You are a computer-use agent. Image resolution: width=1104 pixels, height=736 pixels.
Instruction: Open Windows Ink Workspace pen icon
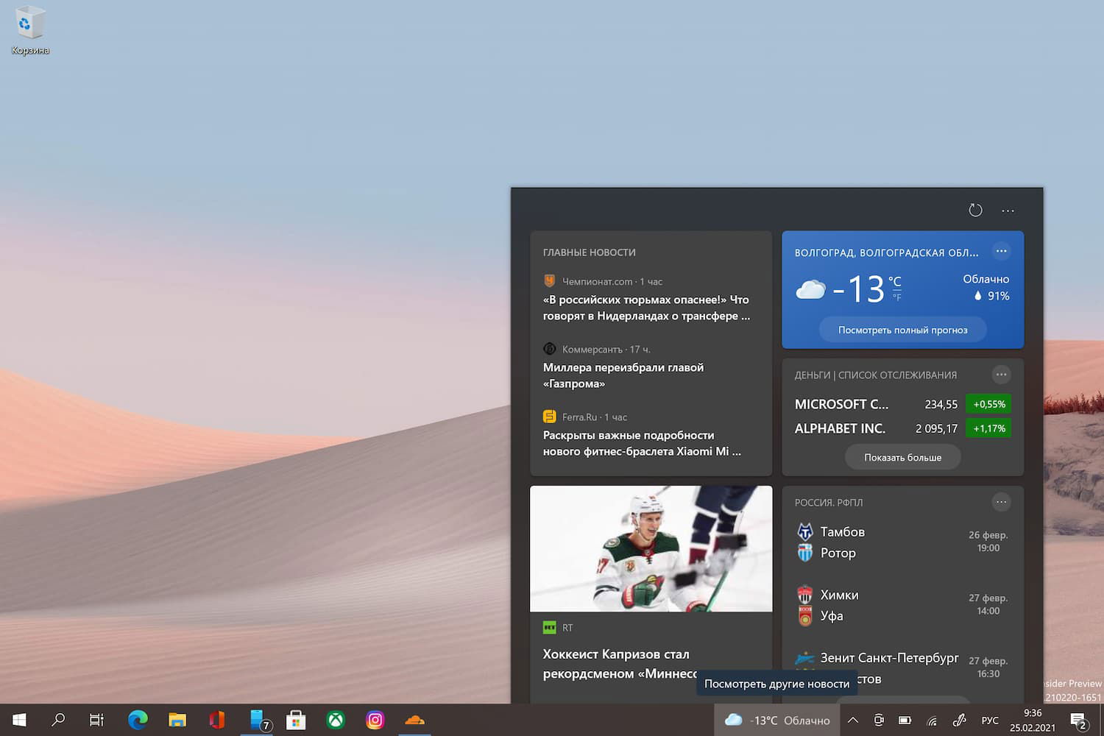coord(959,720)
